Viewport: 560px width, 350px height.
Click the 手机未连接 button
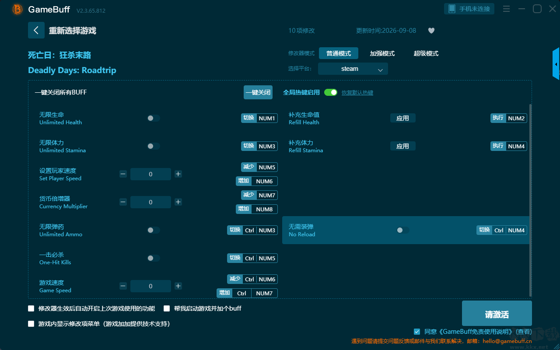click(469, 9)
